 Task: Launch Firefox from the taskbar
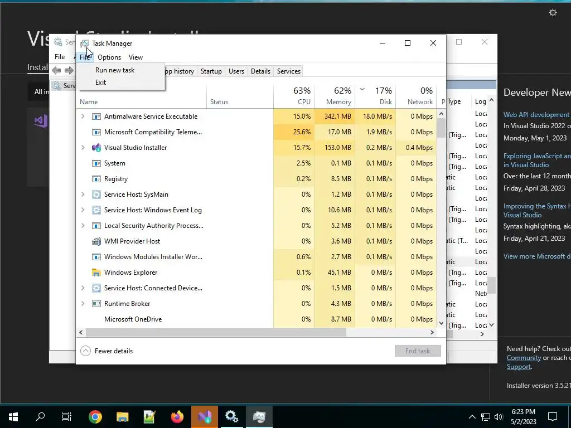coord(177,417)
